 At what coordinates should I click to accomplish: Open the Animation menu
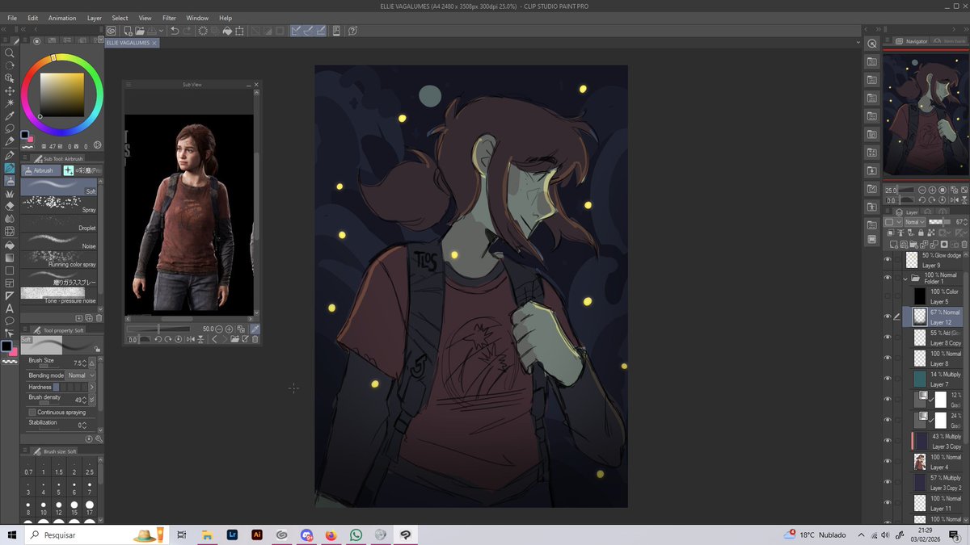tap(62, 18)
